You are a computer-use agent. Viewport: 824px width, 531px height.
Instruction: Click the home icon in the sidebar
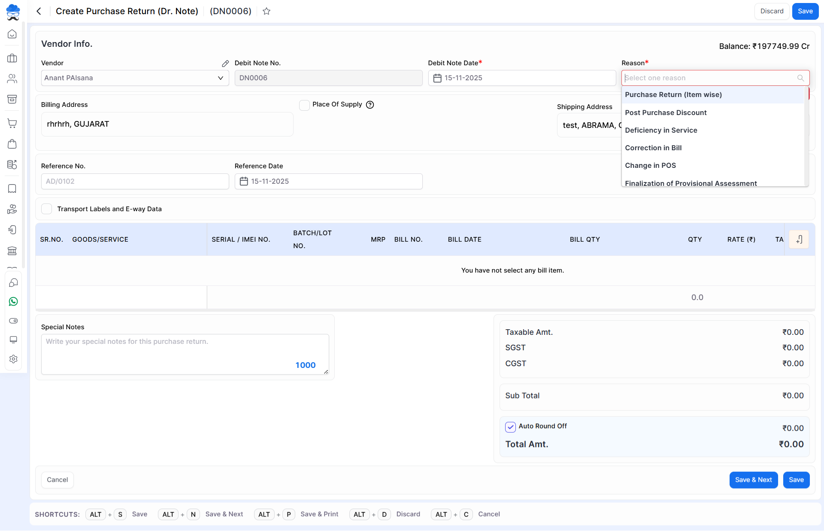pyautogui.click(x=12, y=34)
